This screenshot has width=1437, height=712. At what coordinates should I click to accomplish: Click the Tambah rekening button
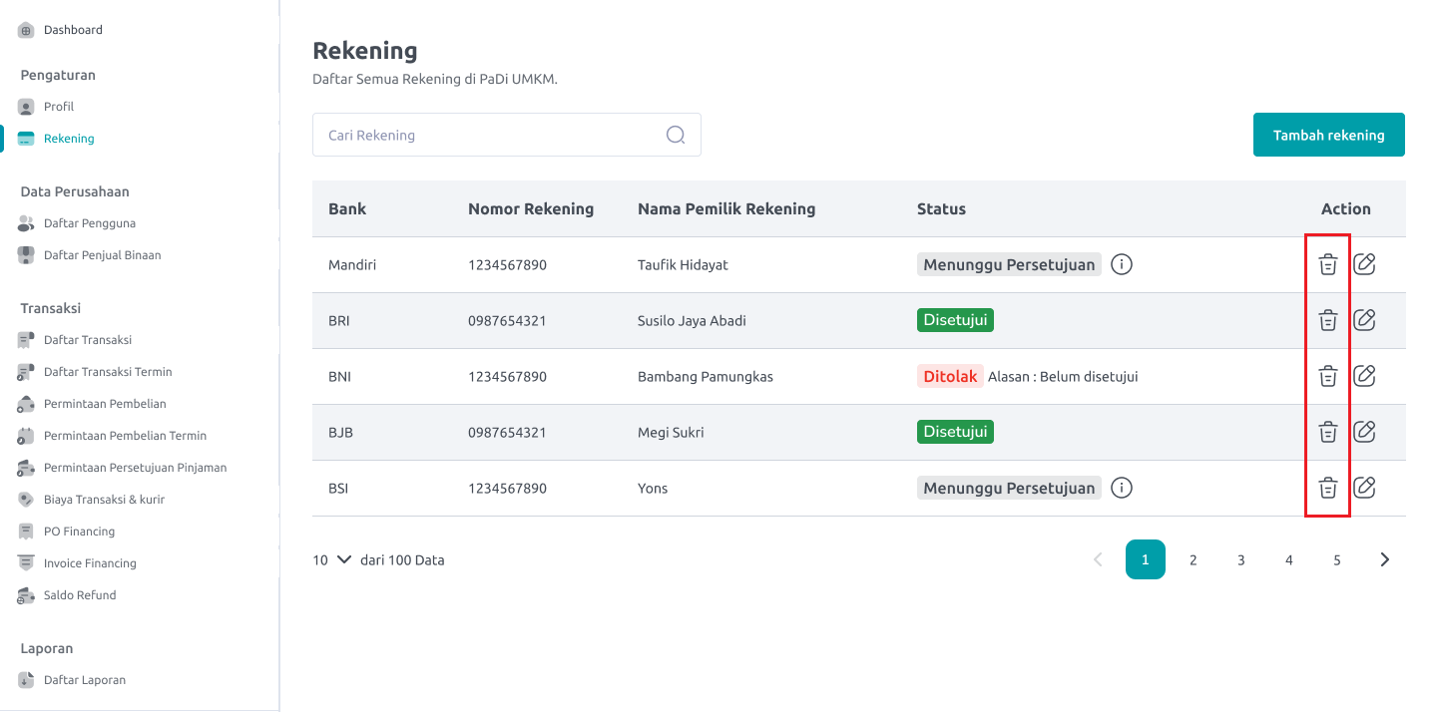1329,135
